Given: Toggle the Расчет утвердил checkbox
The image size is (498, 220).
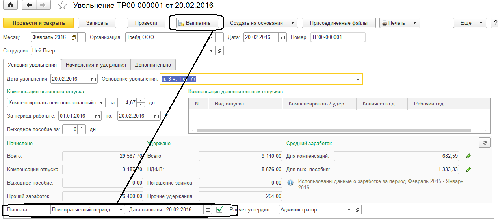Looking at the screenshot, I should point(219,210).
